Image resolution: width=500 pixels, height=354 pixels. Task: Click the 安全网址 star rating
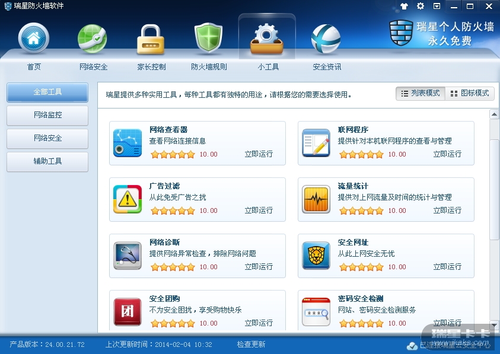pos(361,267)
